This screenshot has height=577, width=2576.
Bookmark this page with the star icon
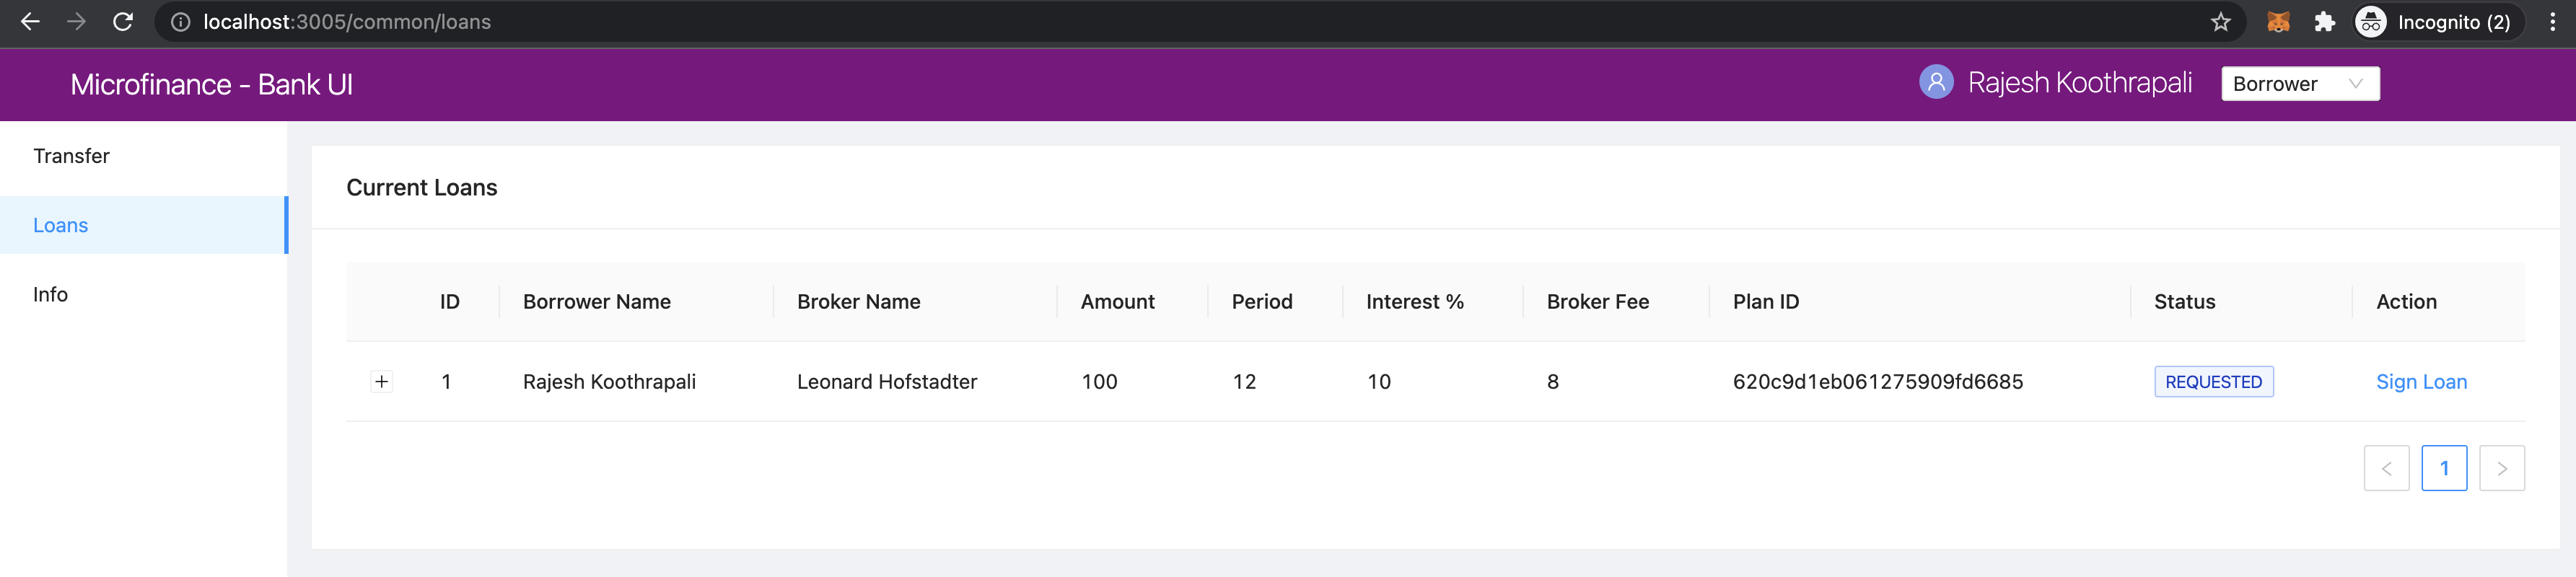2220,22
